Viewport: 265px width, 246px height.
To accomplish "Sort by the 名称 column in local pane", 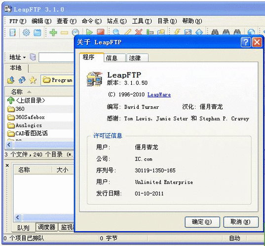I will (x=39, y=92).
